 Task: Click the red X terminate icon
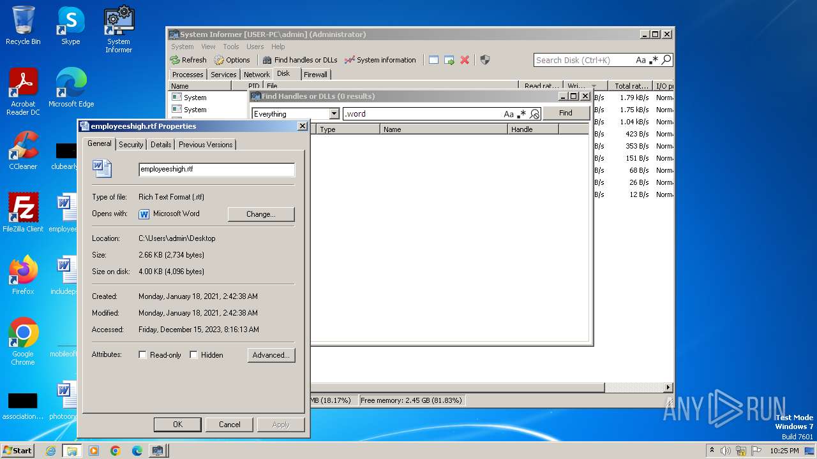coord(465,60)
